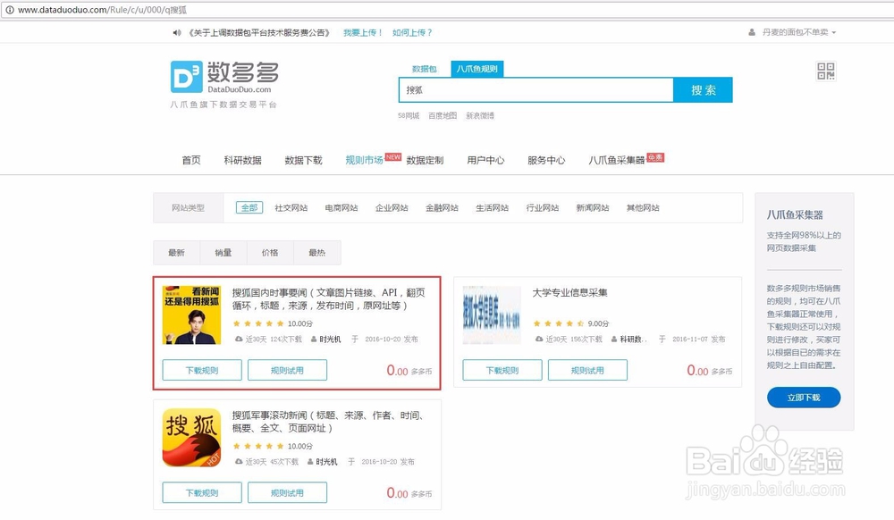The height and width of the screenshot is (520, 894).
Task: Click the star rating on 大学专业信息采集
Action: (x=558, y=323)
